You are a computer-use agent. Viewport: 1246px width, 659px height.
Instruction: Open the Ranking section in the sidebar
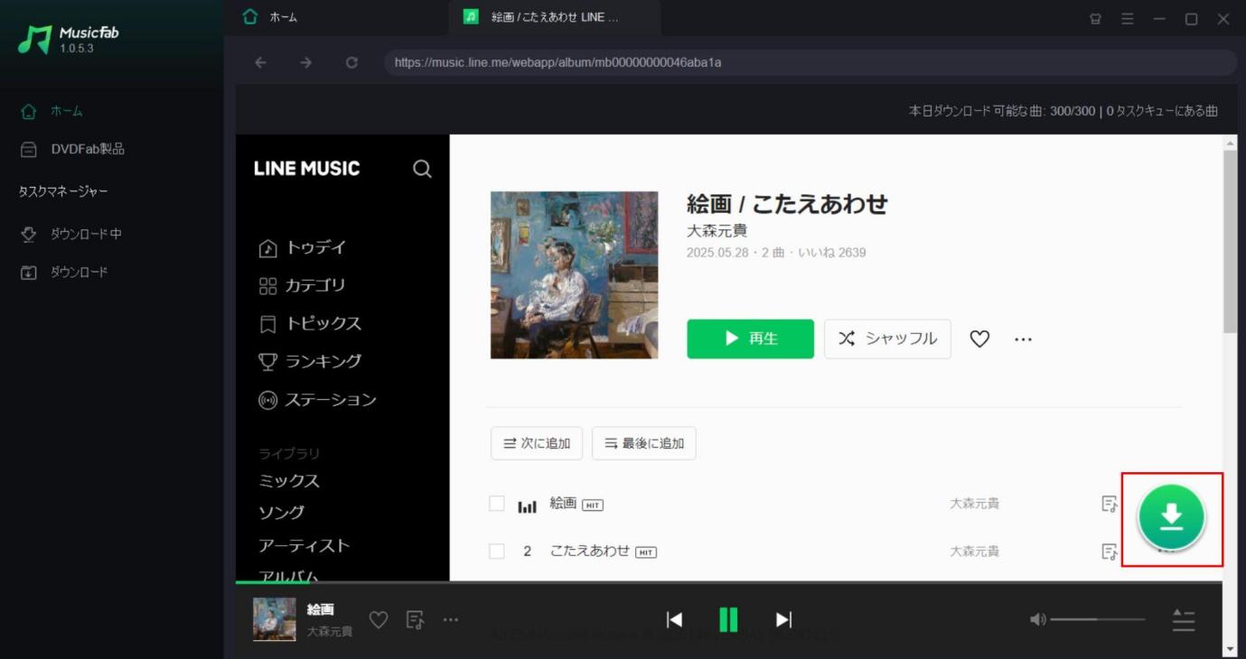tap(321, 360)
